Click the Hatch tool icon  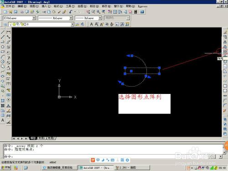(x=3, y=101)
